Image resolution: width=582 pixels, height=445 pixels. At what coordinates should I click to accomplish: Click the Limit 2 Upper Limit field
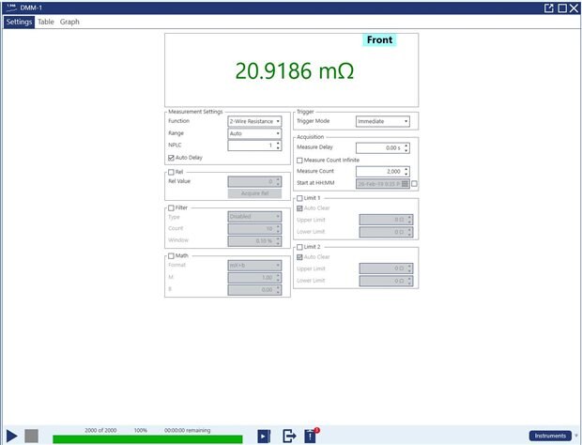(x=386, y=269)
